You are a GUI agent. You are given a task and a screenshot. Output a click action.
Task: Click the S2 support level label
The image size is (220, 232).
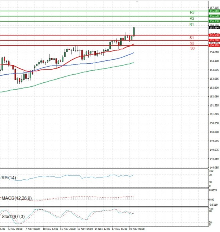(192, 43)
